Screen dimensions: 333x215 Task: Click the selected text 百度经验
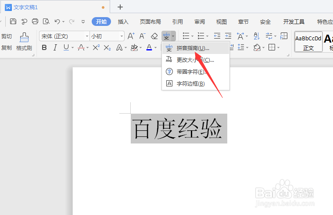[179, 129]
